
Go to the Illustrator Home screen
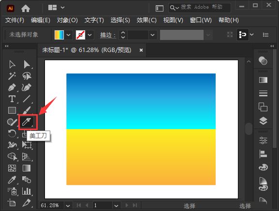[x=26, y=8]
